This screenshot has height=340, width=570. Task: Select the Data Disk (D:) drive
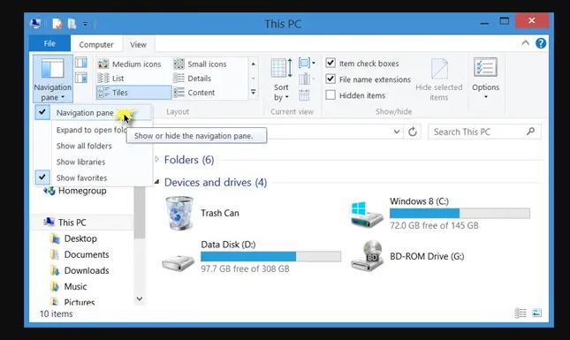click(252, 256)
